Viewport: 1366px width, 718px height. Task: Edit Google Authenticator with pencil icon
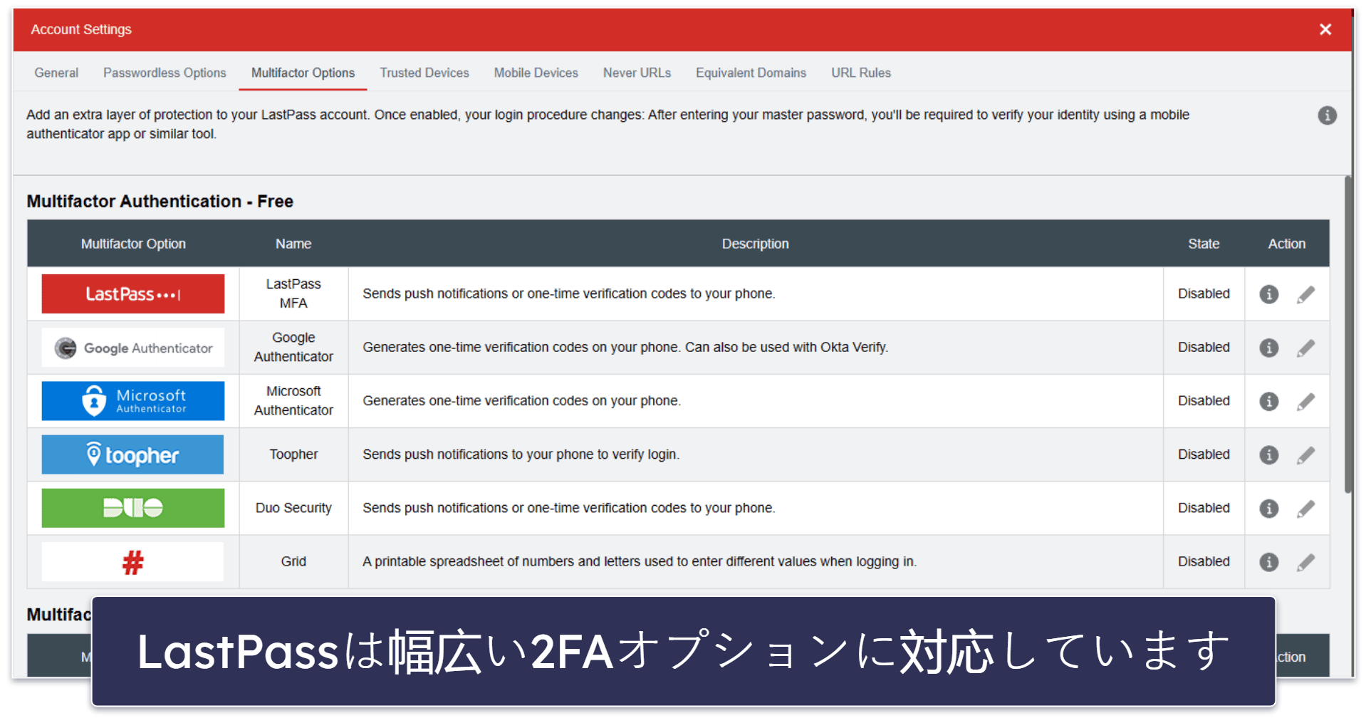1305,348
